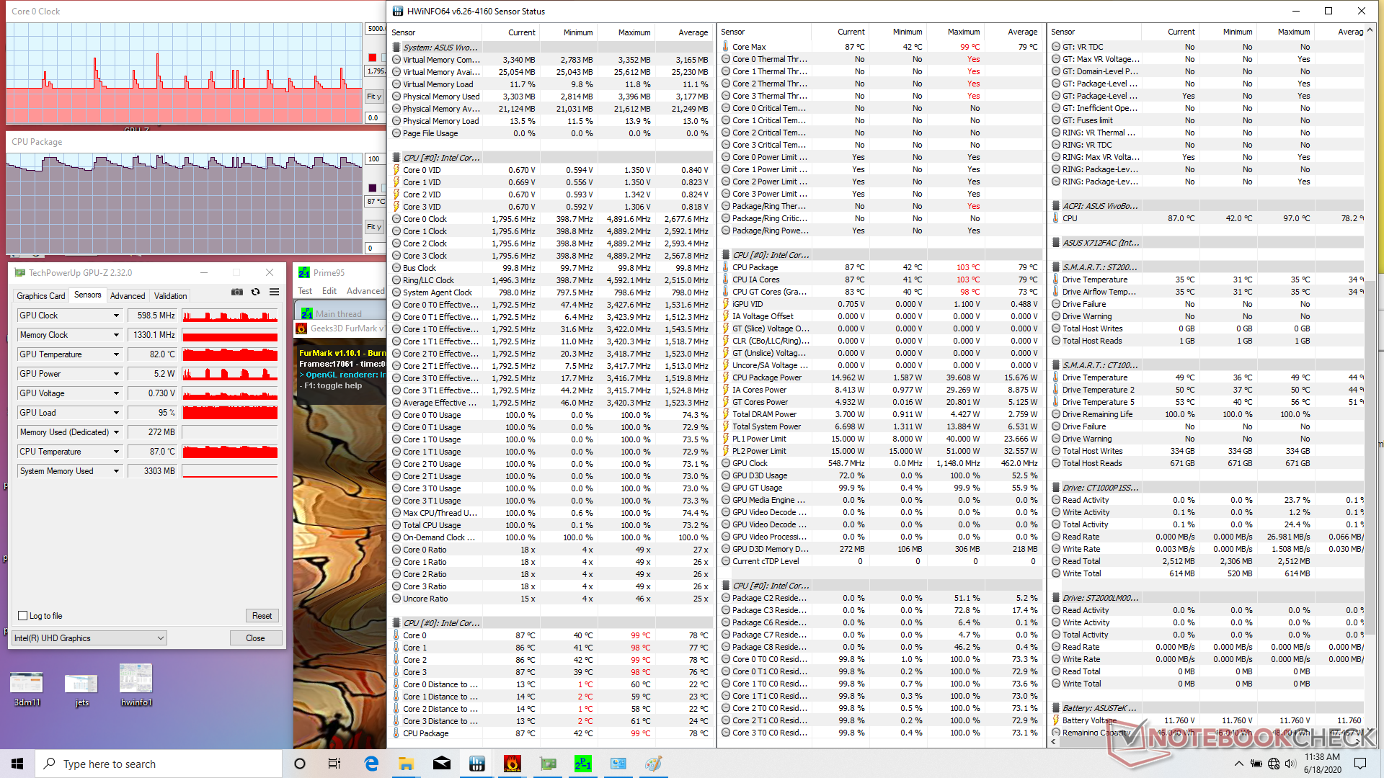This screenshot has width=1384, height=778.
Task: Click the FurMark icon in the taskbar
Action: click(513, 764)
